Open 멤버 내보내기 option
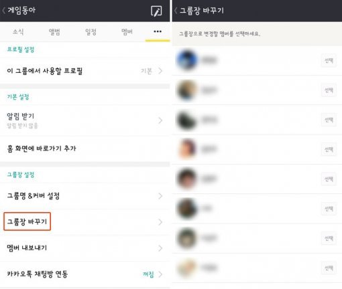Viewport: 342px width, 289px height. click(x=85, y=248)
